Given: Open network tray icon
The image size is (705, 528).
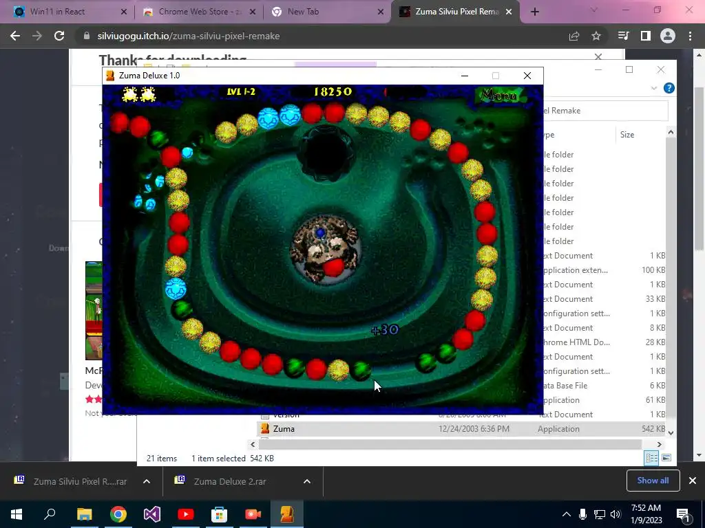Looking at the screenshot, I should [x=600, y=514].
